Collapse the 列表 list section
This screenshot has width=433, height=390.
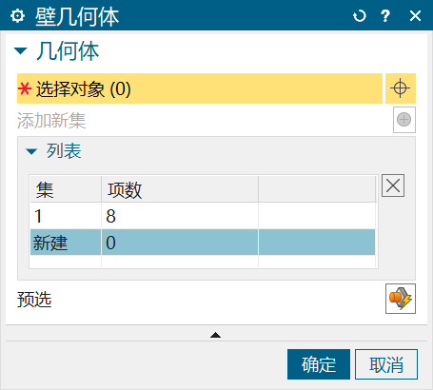pos(31,151)
